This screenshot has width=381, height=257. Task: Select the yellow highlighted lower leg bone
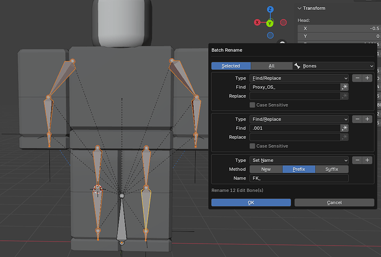(x=146, y=210)
